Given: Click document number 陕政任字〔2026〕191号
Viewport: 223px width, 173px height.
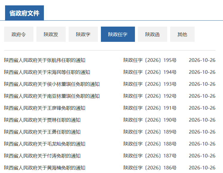Looking at the screenshot, I should pos(150,108).
